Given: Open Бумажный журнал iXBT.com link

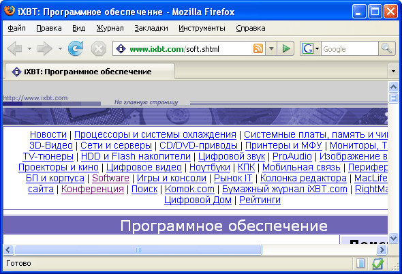Looking at the screenshot, I should pos(285,189).
